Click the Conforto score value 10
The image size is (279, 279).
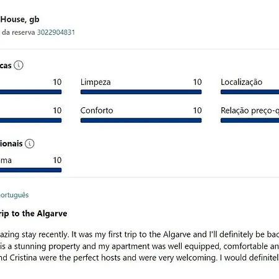click(x=197, y=110)
